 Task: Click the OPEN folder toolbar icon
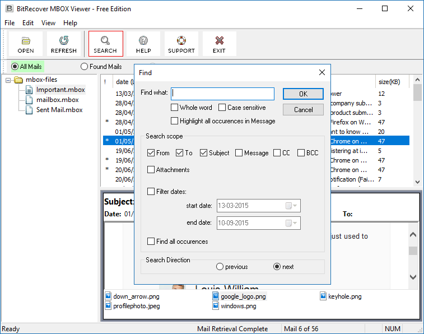click(26, 40)
